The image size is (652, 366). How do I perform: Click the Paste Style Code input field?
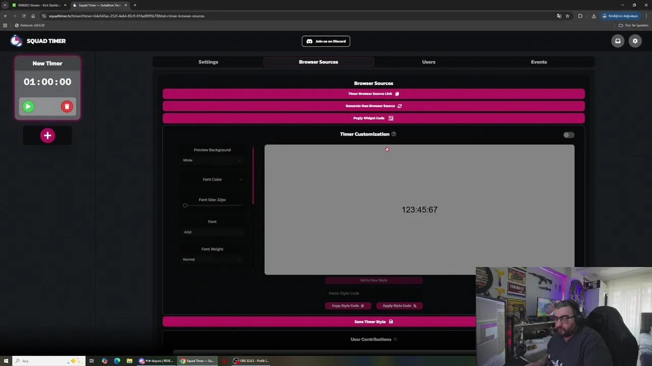pos(373,293)
